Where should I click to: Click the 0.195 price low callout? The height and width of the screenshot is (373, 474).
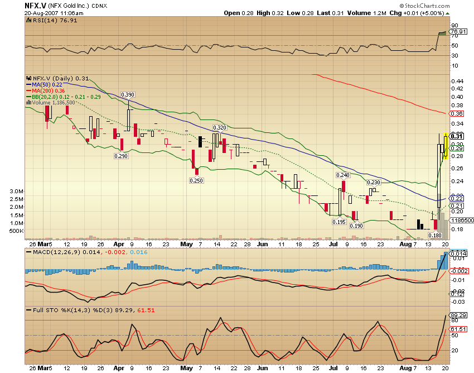pyautogui.click(x=339, y=222)
